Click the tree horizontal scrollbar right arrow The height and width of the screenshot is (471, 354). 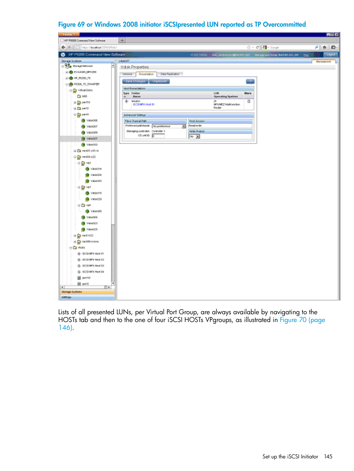[x=109, y=287]
